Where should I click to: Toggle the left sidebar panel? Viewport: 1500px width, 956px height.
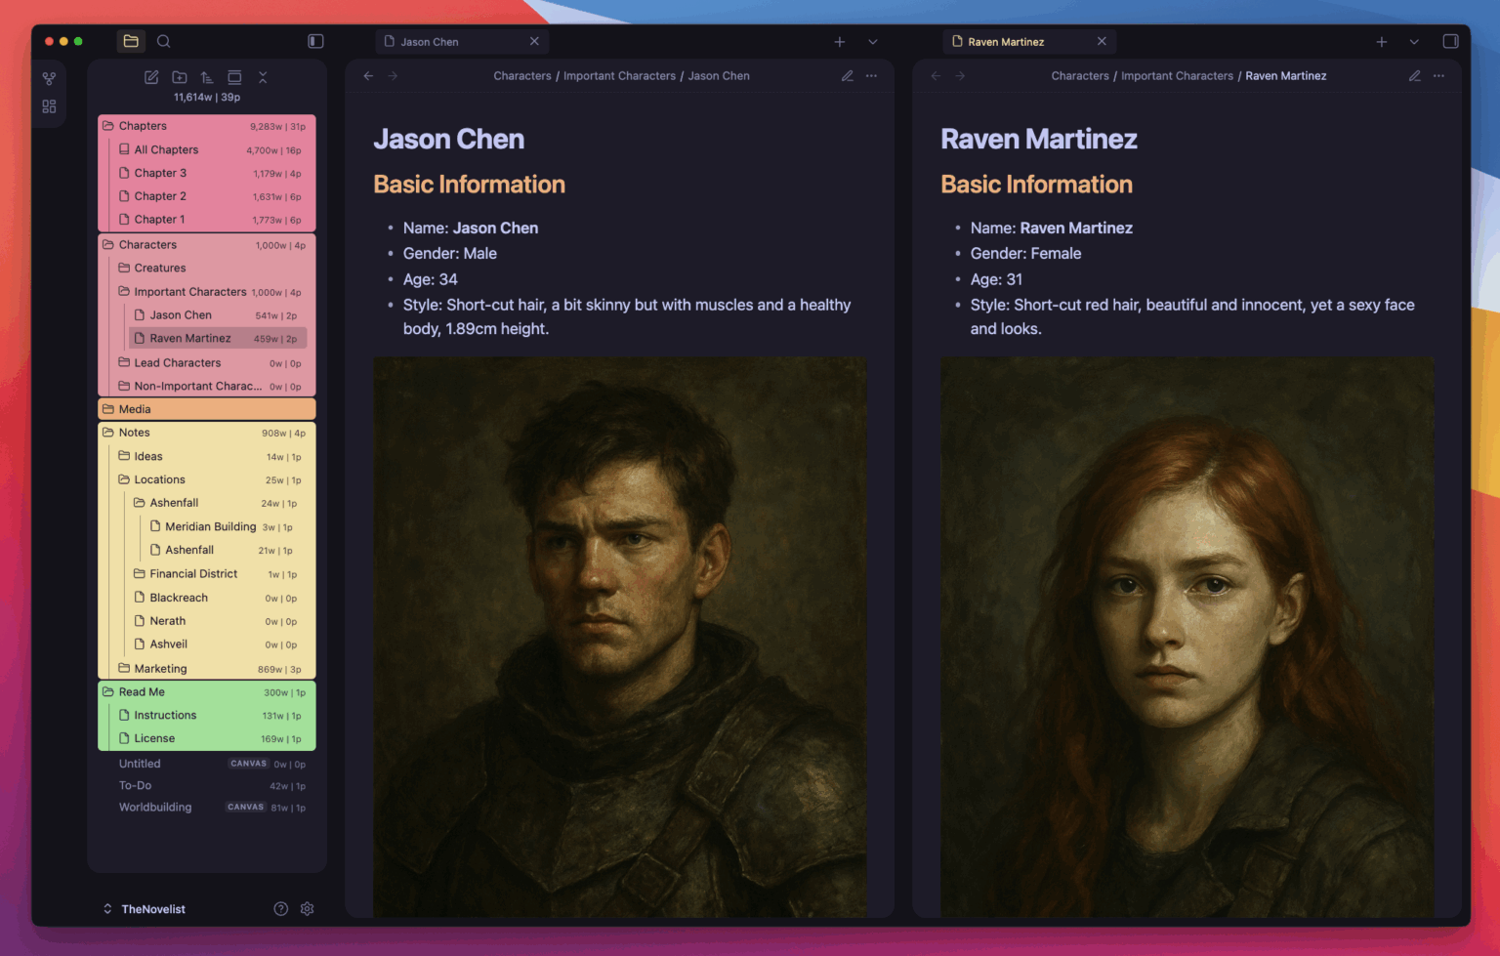(315, 41)
